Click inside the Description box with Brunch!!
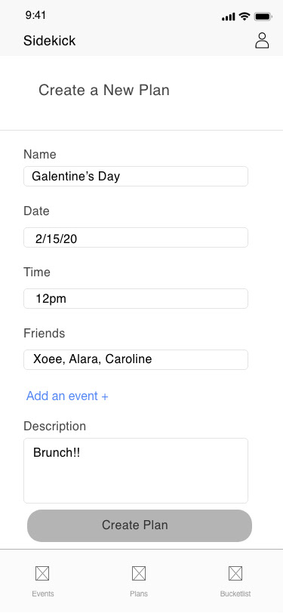Screen dimensions: 283x613 coord(136,470)
